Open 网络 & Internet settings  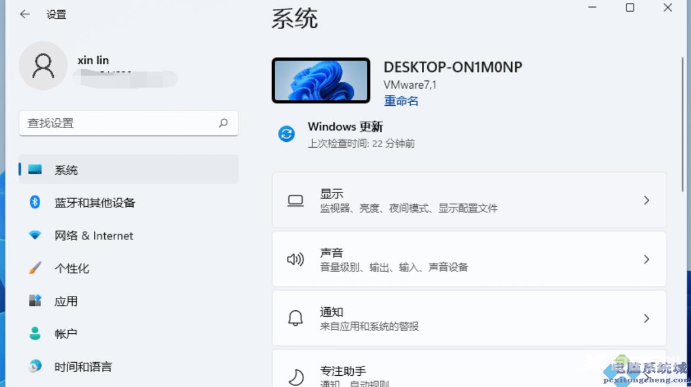click(129, 235)
